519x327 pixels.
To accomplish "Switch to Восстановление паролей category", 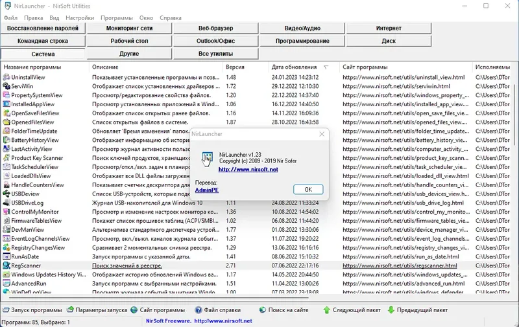I will coord(43,28).
